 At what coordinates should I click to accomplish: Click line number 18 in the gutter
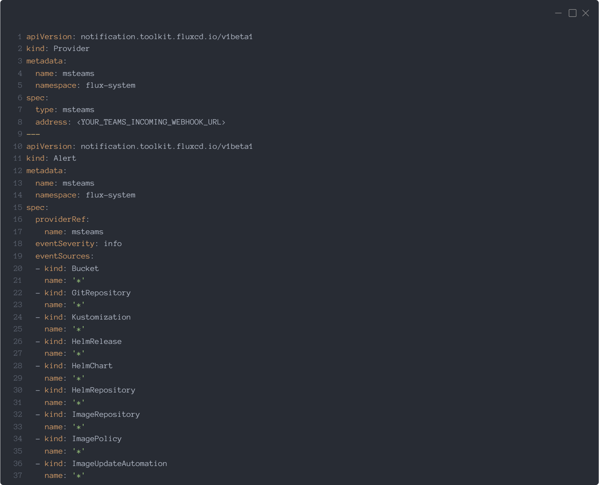(18, 244)
